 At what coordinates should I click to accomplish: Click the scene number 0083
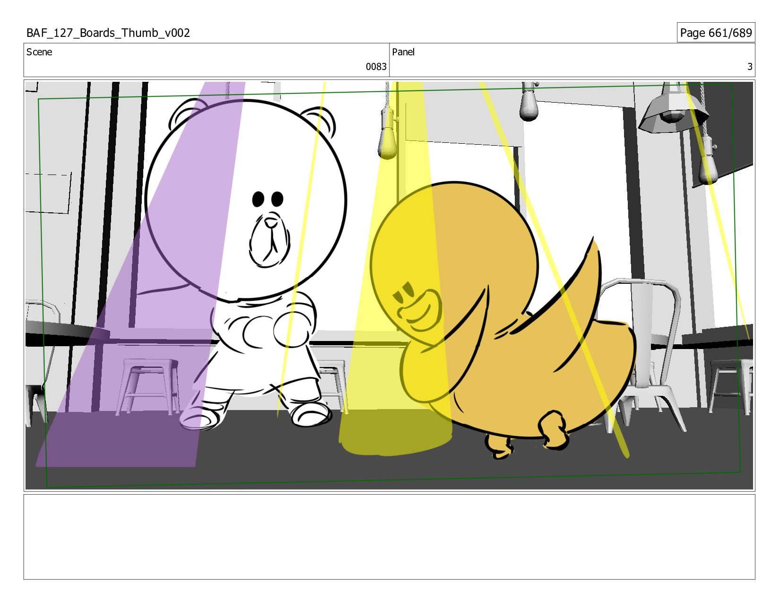point(376,67)
